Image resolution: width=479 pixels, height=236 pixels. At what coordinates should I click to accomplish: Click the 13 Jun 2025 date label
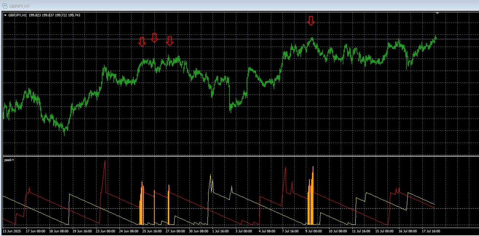[12, 231]
